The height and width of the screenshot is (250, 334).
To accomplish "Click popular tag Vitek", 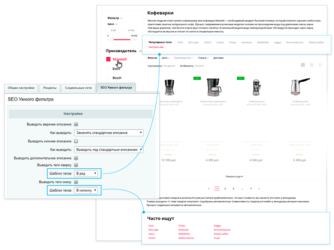I will click(x=180, y=42).
